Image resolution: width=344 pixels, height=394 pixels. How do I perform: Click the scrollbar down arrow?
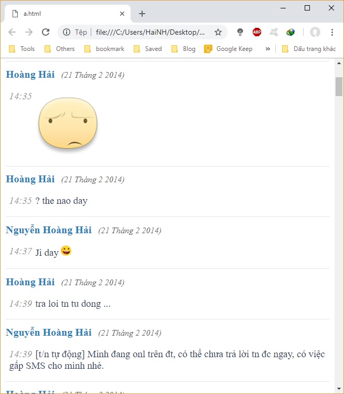339,389
